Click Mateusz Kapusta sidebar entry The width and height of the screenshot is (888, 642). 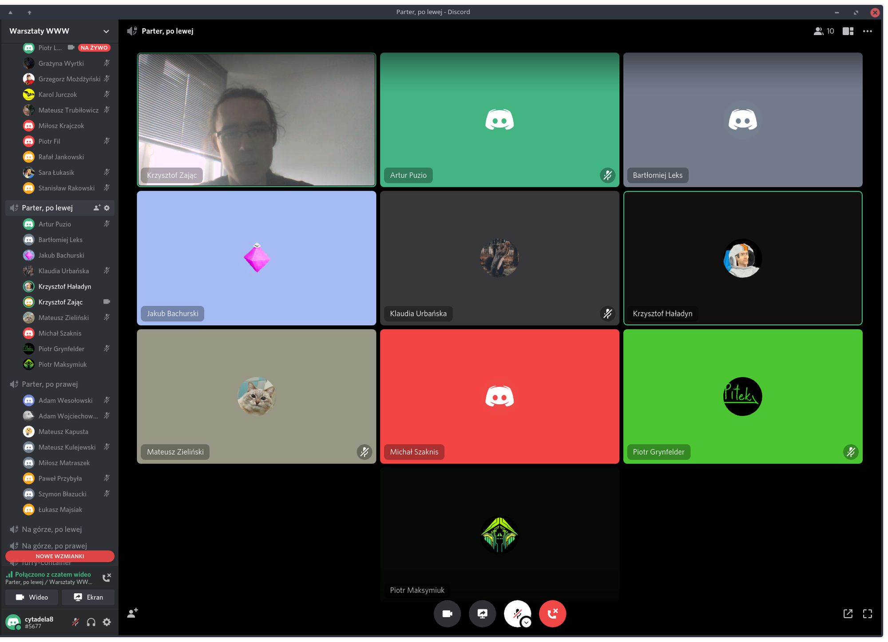(x=67, y=432)
